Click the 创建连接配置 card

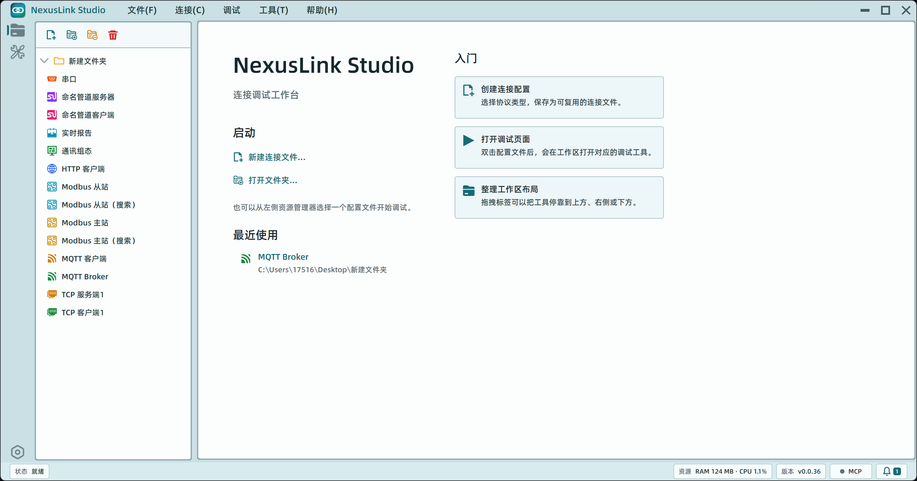(559, 97)
